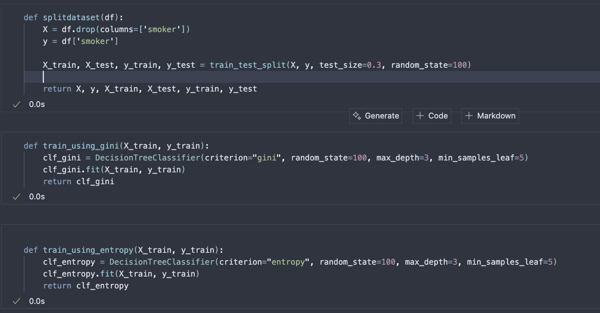Click the return clf_gini line
600x313 pixels.
(78, 181)
